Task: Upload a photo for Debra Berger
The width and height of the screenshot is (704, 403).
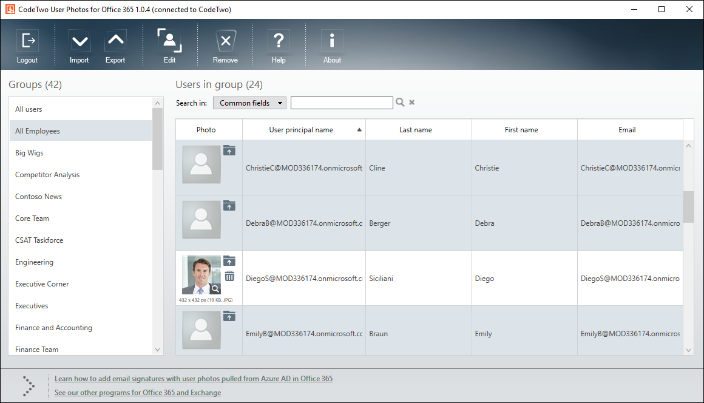Action: point(229,206)
